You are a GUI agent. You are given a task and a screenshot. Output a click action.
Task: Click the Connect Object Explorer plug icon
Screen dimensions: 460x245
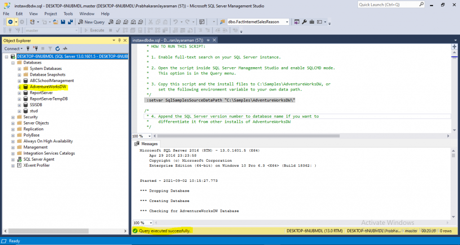(28, 48)
